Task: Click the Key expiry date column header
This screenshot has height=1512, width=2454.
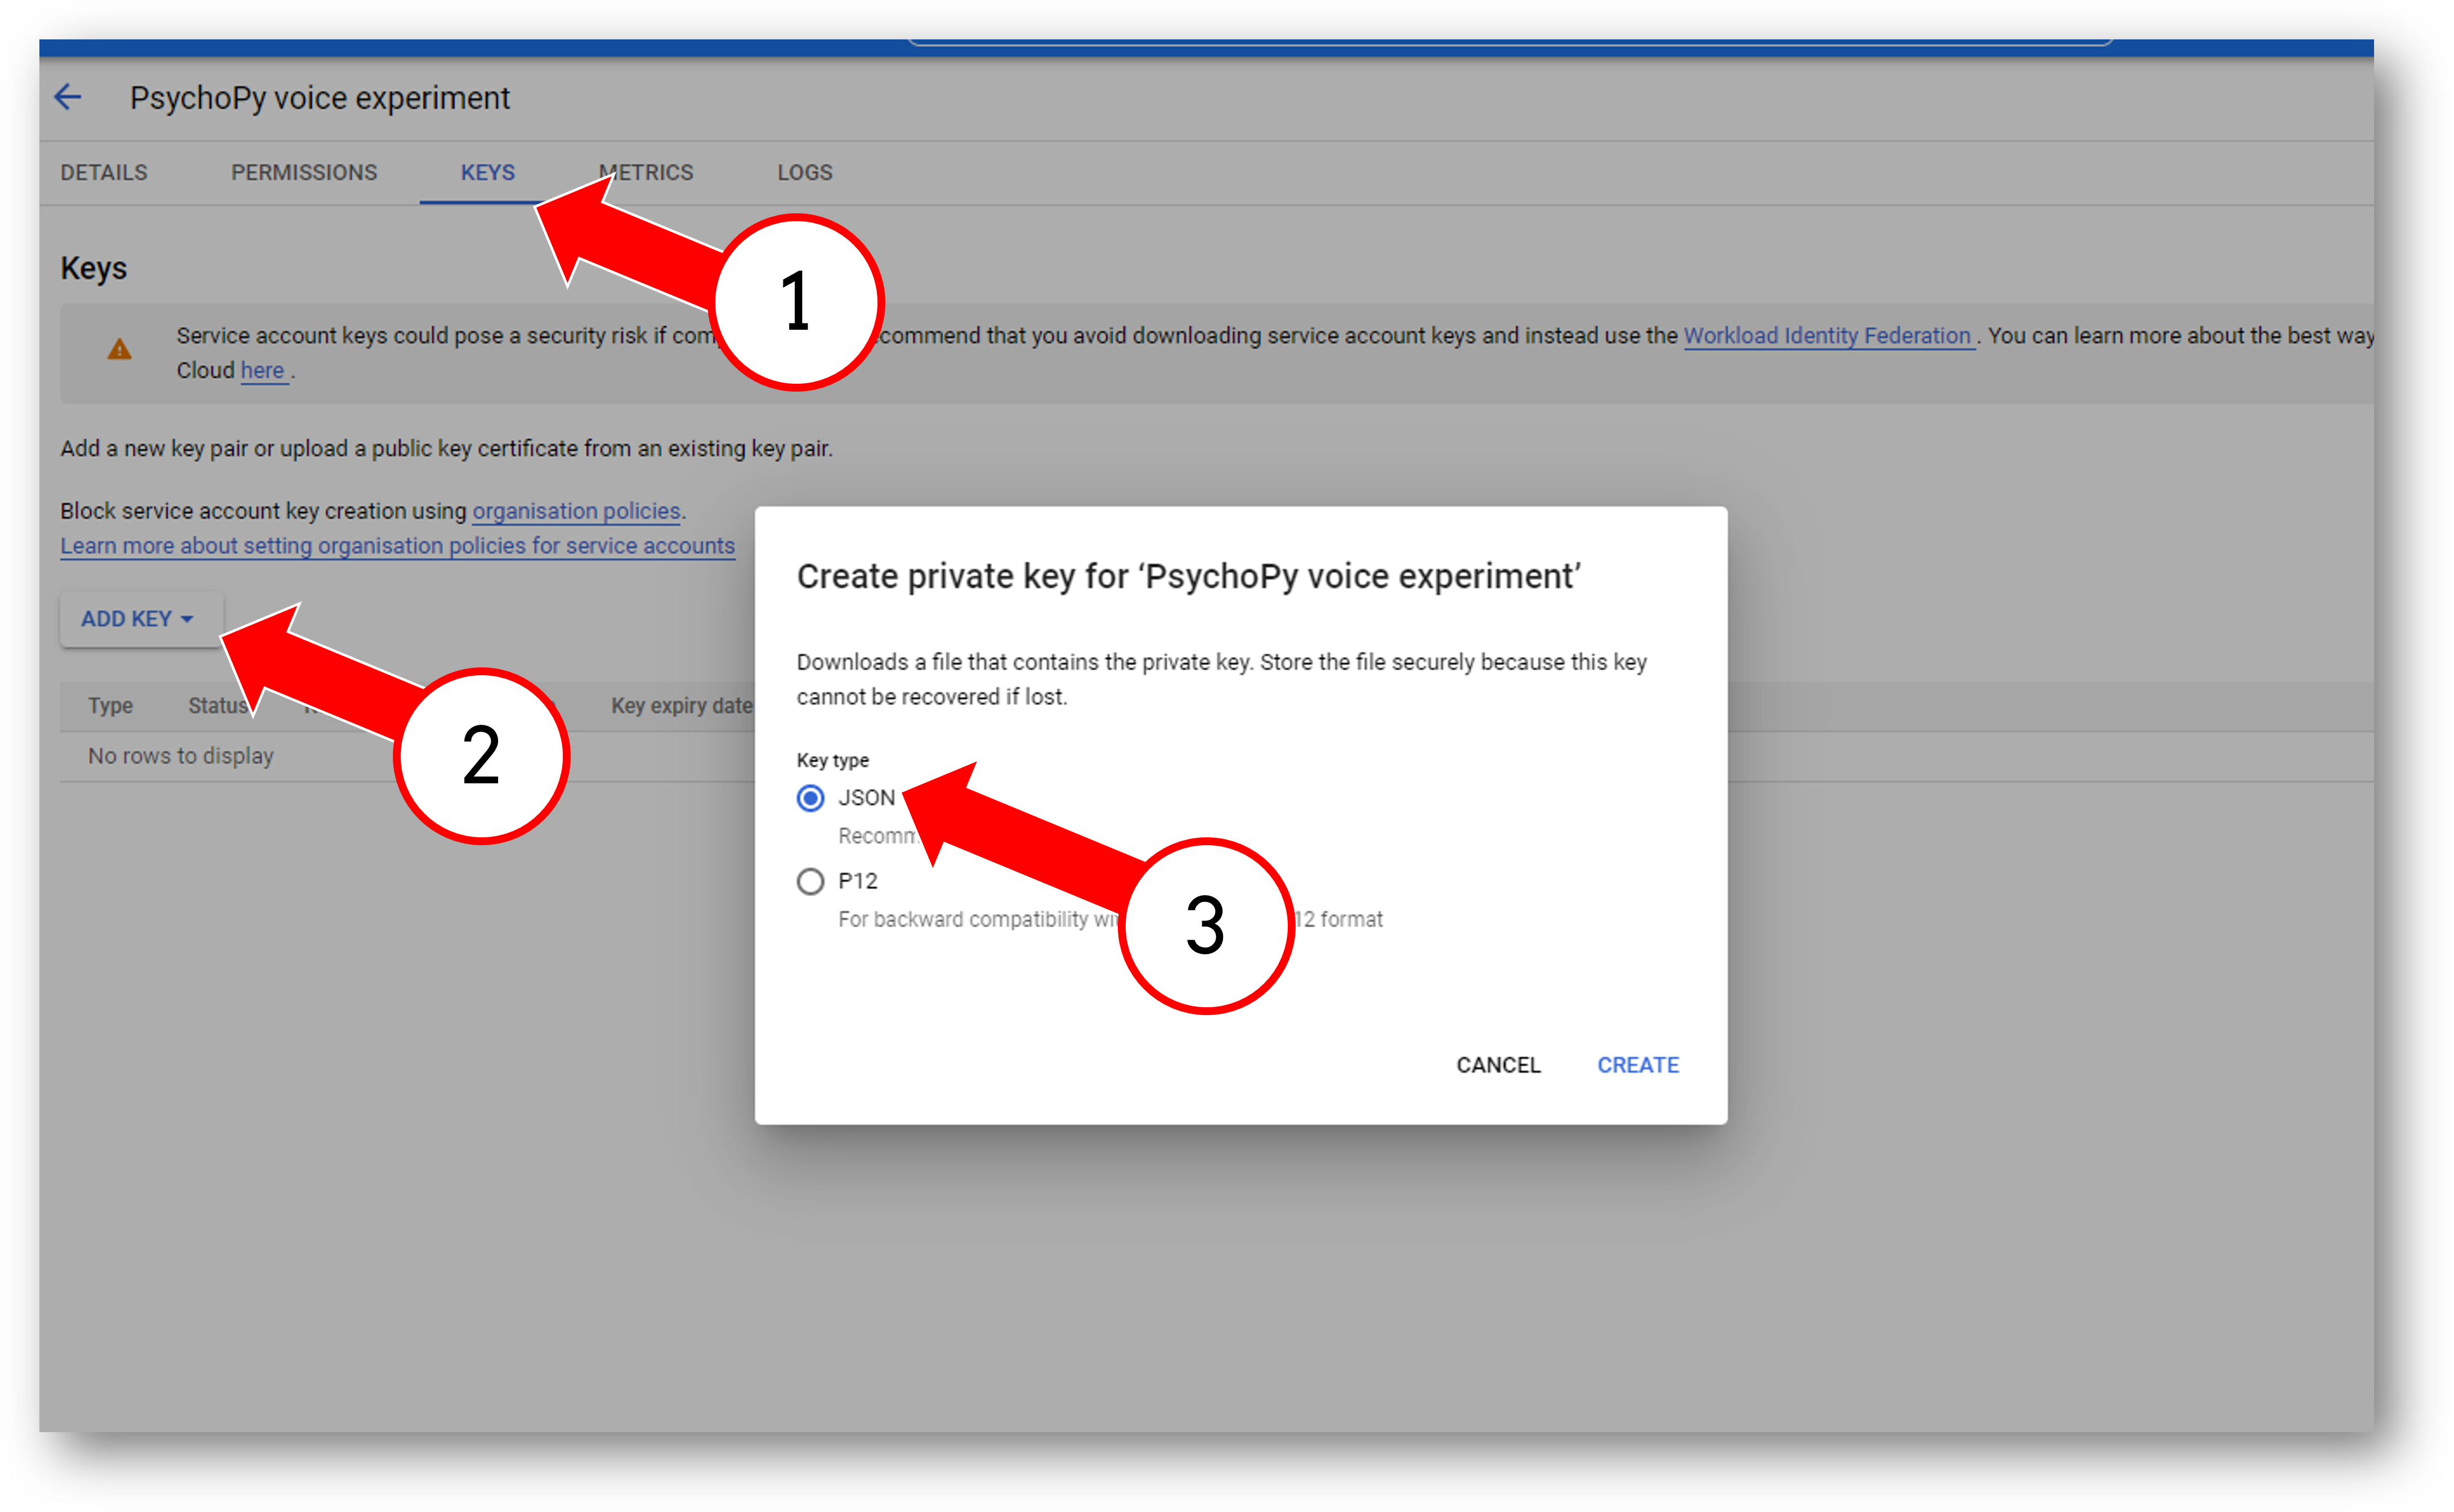Action: point(681,706)
